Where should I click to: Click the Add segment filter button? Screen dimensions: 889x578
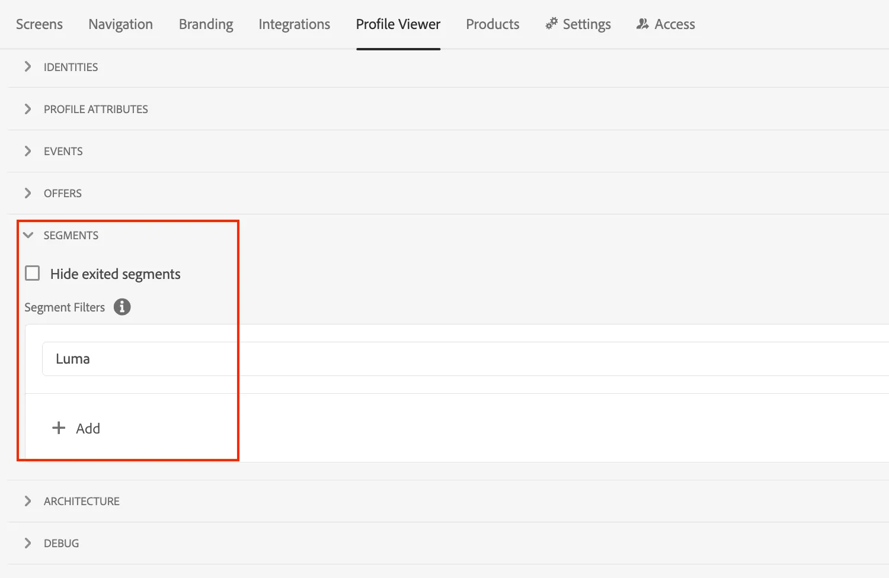76,428
